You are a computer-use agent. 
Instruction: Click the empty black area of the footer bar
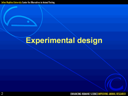37,94
